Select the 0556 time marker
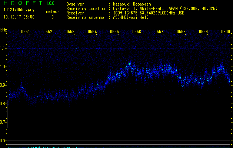This screenshot has width=233, height=148. click(137, 32)
